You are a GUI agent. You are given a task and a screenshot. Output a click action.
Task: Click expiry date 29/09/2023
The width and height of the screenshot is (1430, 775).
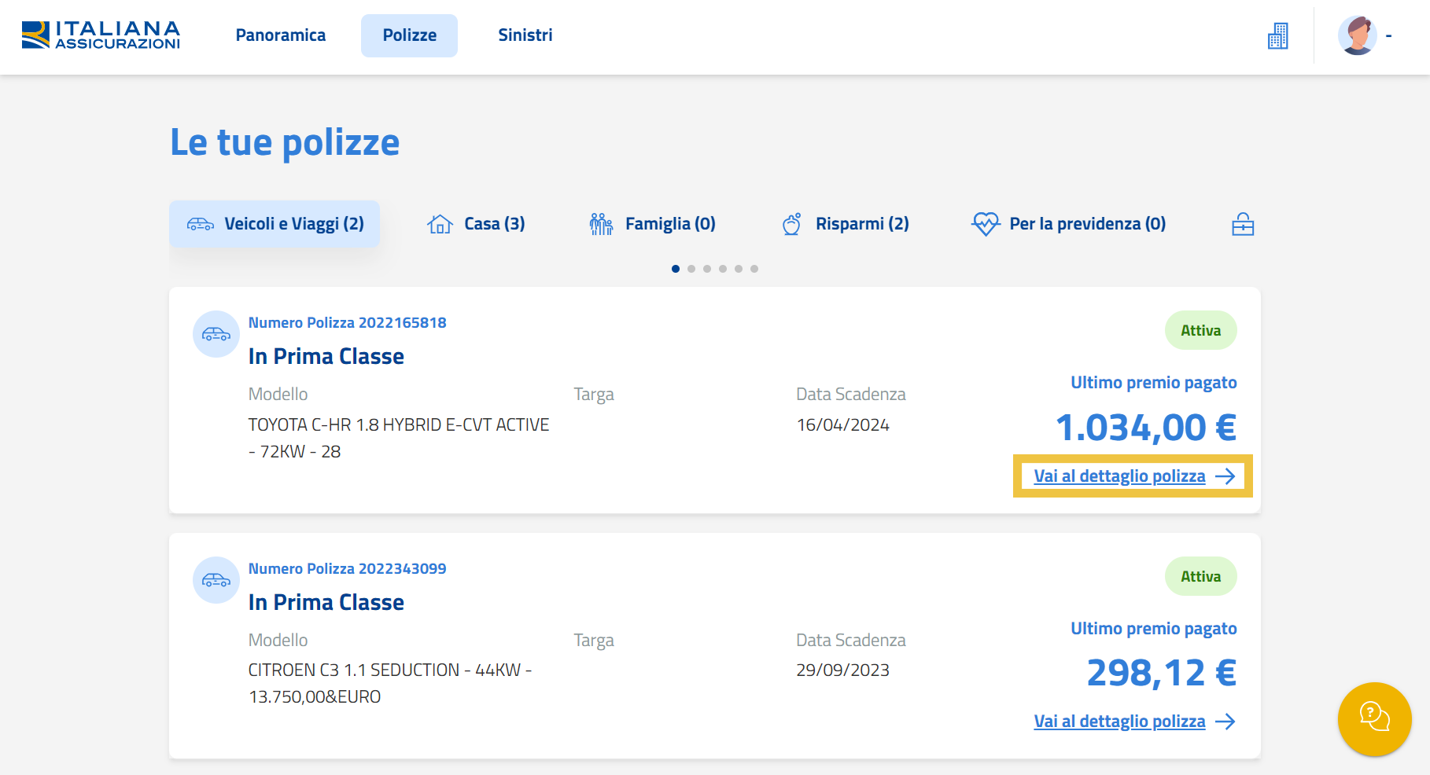(842, 670)
